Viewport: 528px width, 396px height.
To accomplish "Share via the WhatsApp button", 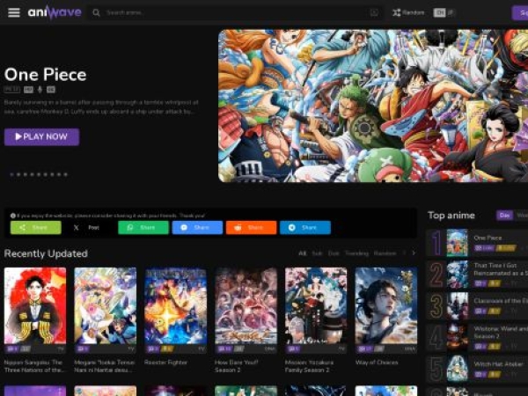I will pos(143,228).
